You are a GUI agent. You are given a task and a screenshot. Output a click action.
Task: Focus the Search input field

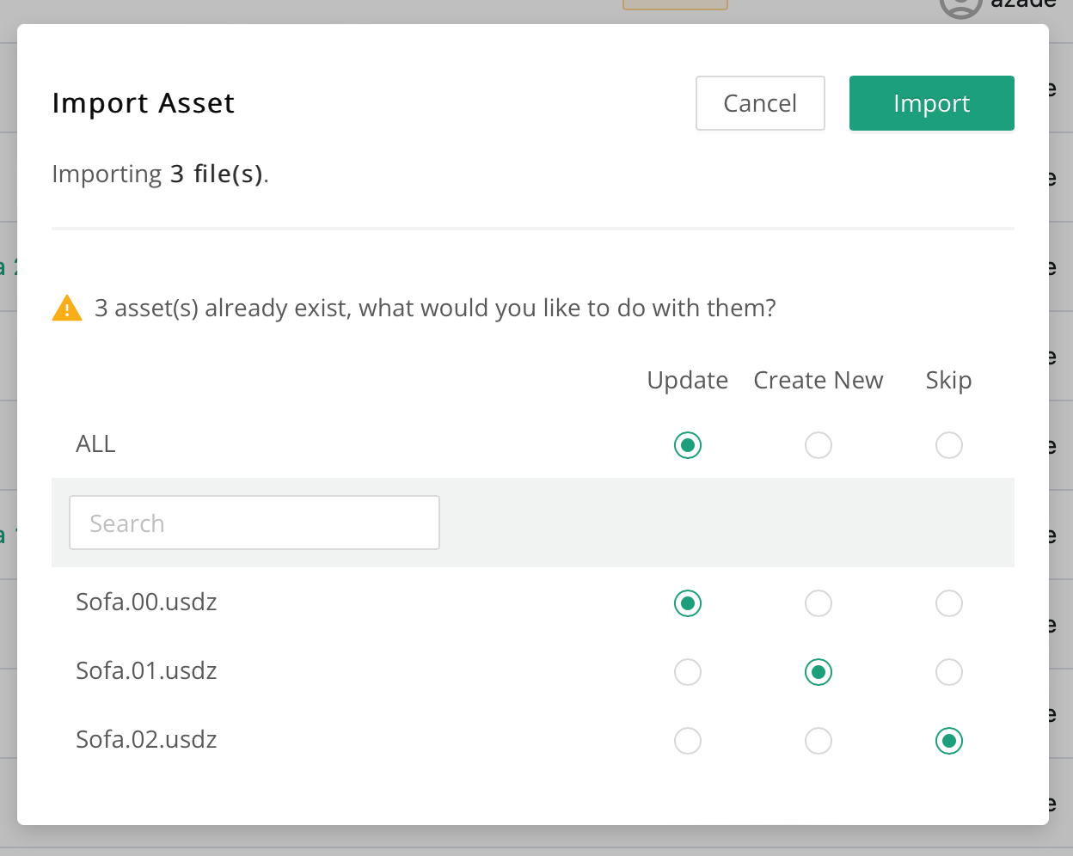click(x=254, y=523)
